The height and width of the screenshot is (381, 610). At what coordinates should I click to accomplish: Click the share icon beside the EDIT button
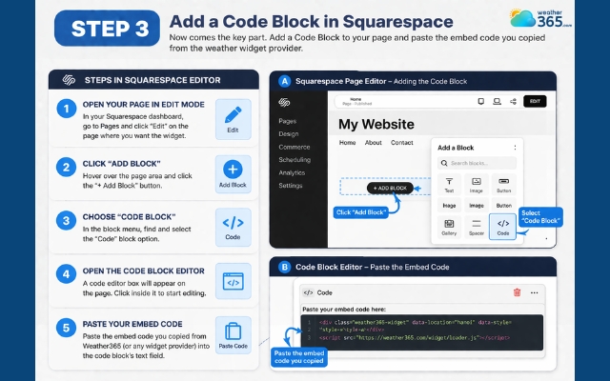(x=513, y=102)
